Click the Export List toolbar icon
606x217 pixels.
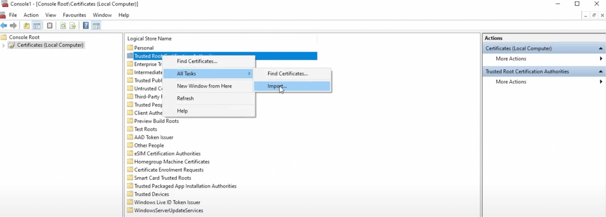point(73,26)
